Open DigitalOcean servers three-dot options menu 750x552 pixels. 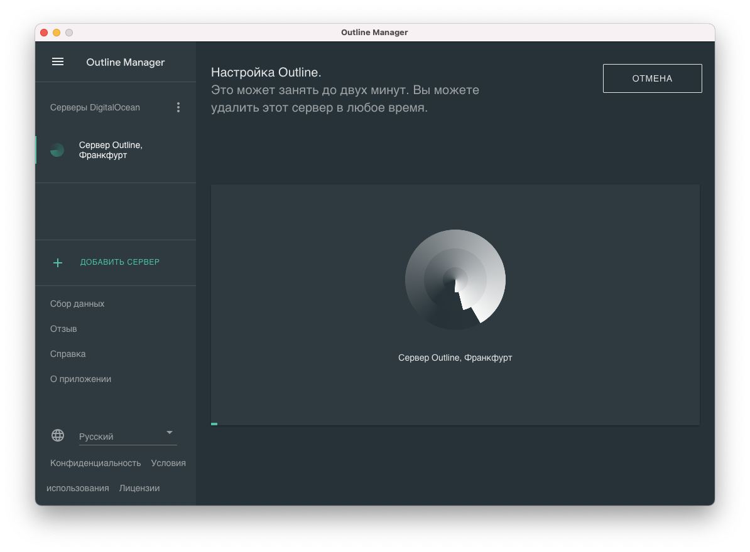pyautogui.click(x=178, y=107)
